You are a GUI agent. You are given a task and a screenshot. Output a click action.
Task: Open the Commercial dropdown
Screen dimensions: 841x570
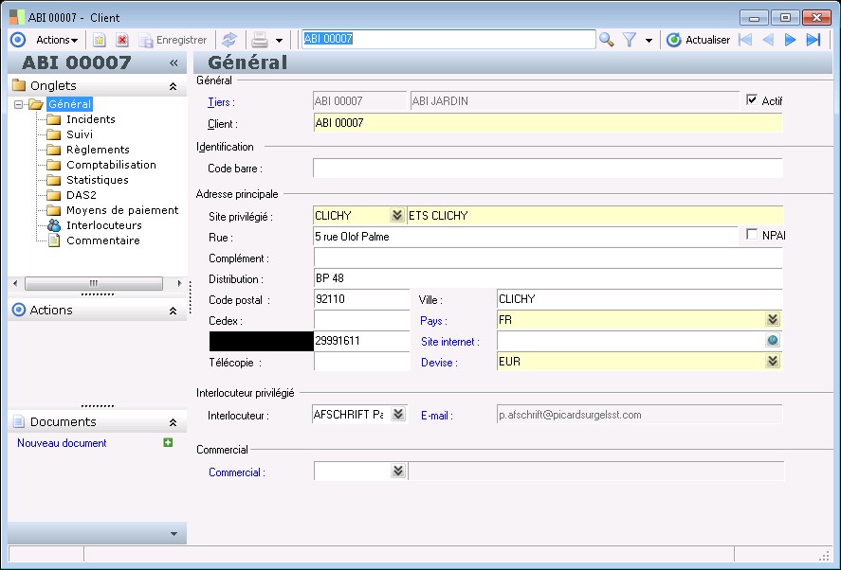pos(396,471)
